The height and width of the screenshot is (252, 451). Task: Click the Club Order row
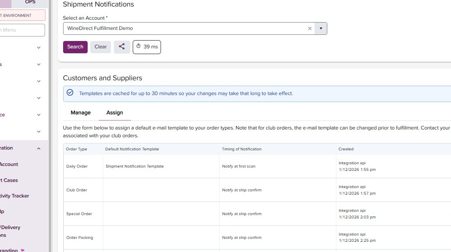[x=77, y=190]
